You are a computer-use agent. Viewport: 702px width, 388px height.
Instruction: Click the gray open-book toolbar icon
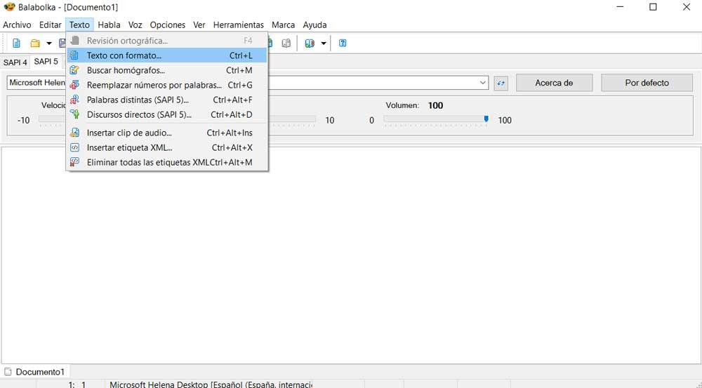click(x=286, y=44)
